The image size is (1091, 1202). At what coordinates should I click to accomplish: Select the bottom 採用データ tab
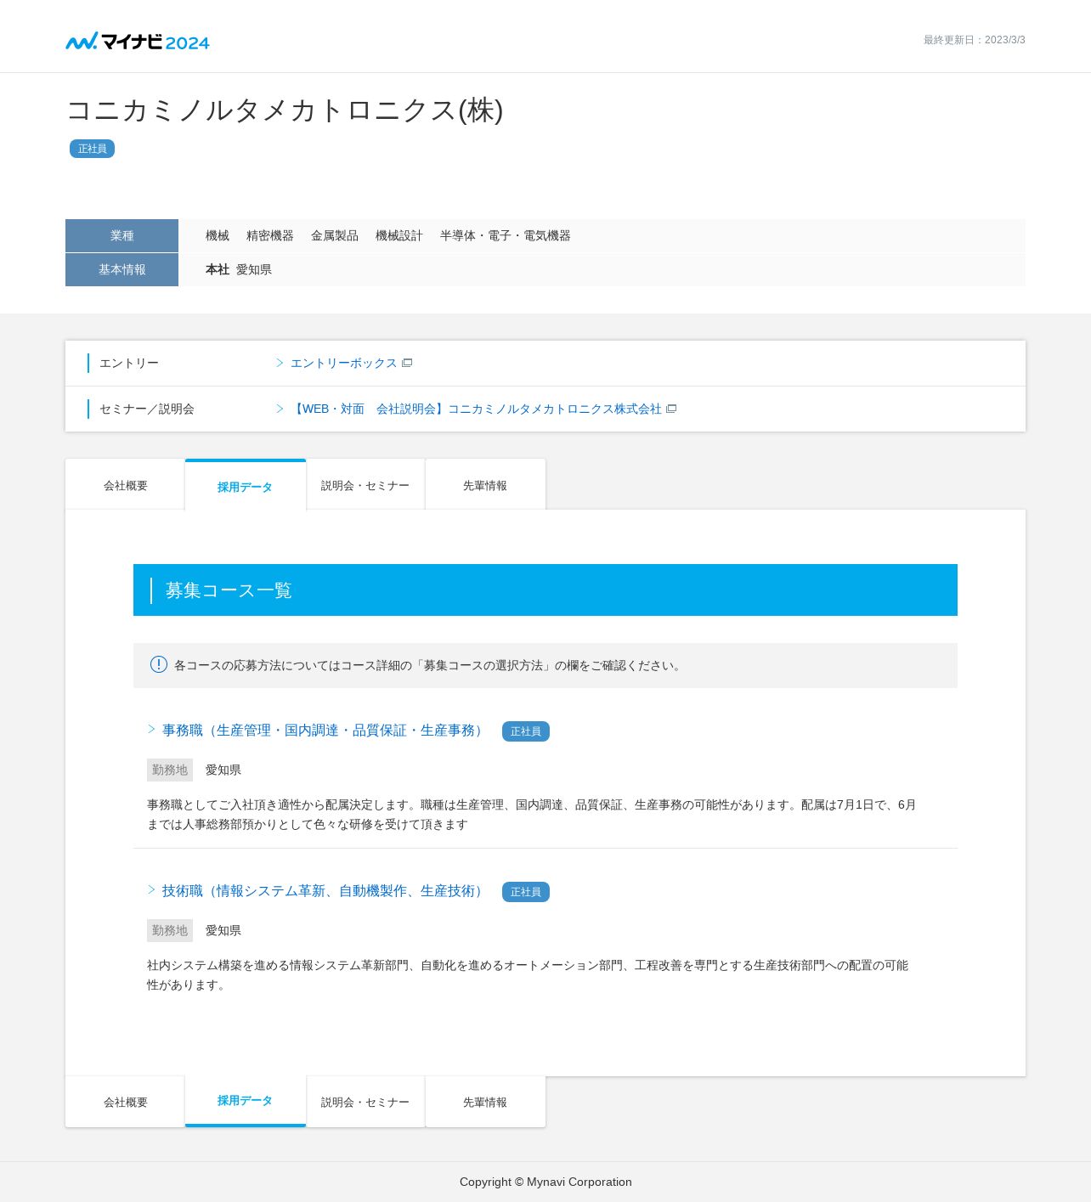click(245, 1101)
